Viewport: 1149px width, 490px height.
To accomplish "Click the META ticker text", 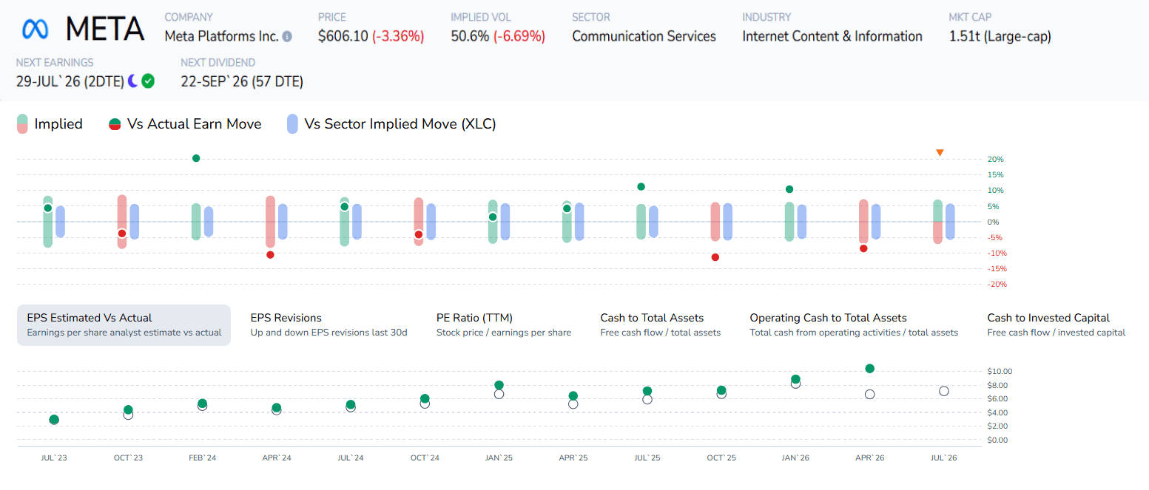I will [x=105, y=29].
